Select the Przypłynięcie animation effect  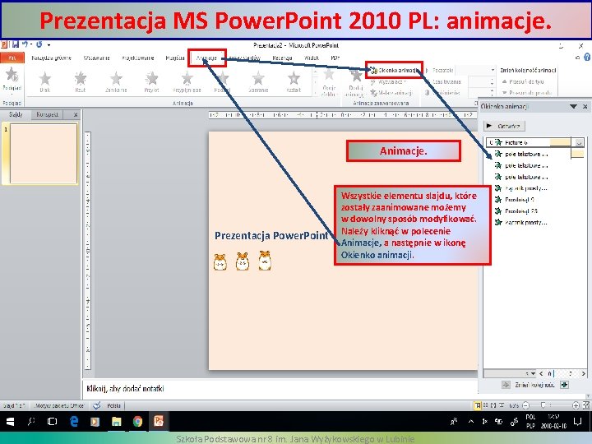click(x=187, y=81)
